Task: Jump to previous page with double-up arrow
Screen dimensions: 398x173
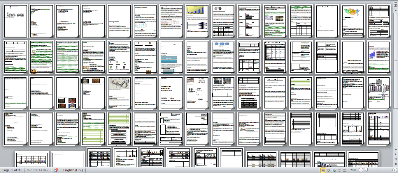Action: pyautogui.click(x=396, y=154)
